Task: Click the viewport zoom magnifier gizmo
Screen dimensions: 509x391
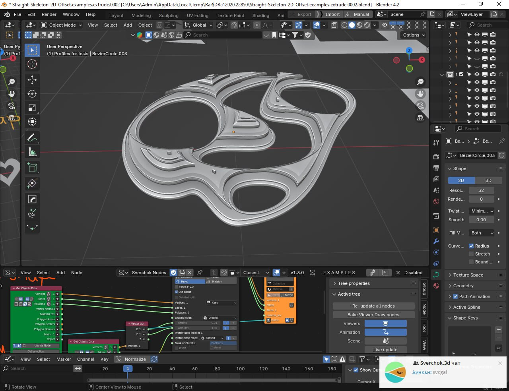Action: point(420,82)
